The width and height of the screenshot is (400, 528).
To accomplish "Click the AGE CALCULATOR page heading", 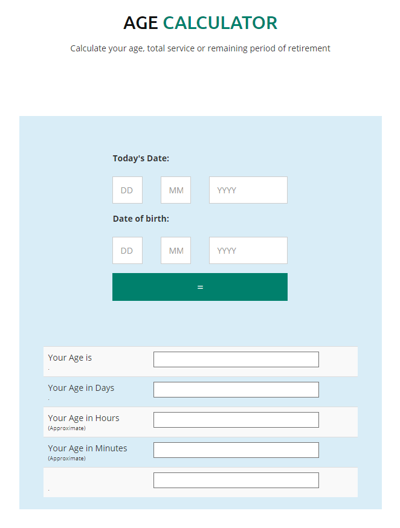I will [x=200, y=23].
